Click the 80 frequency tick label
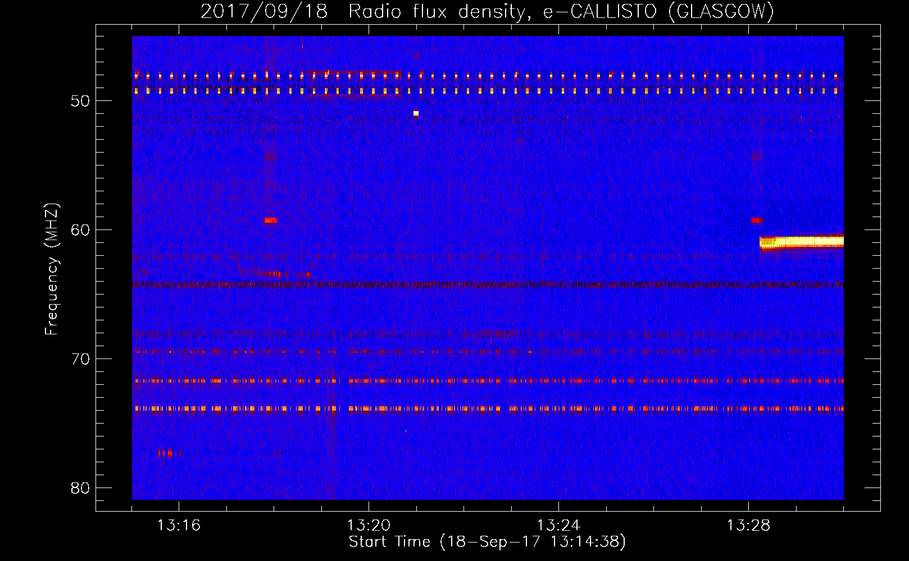The height and width of the screenshot is (561, 909). tap(80, 488)
